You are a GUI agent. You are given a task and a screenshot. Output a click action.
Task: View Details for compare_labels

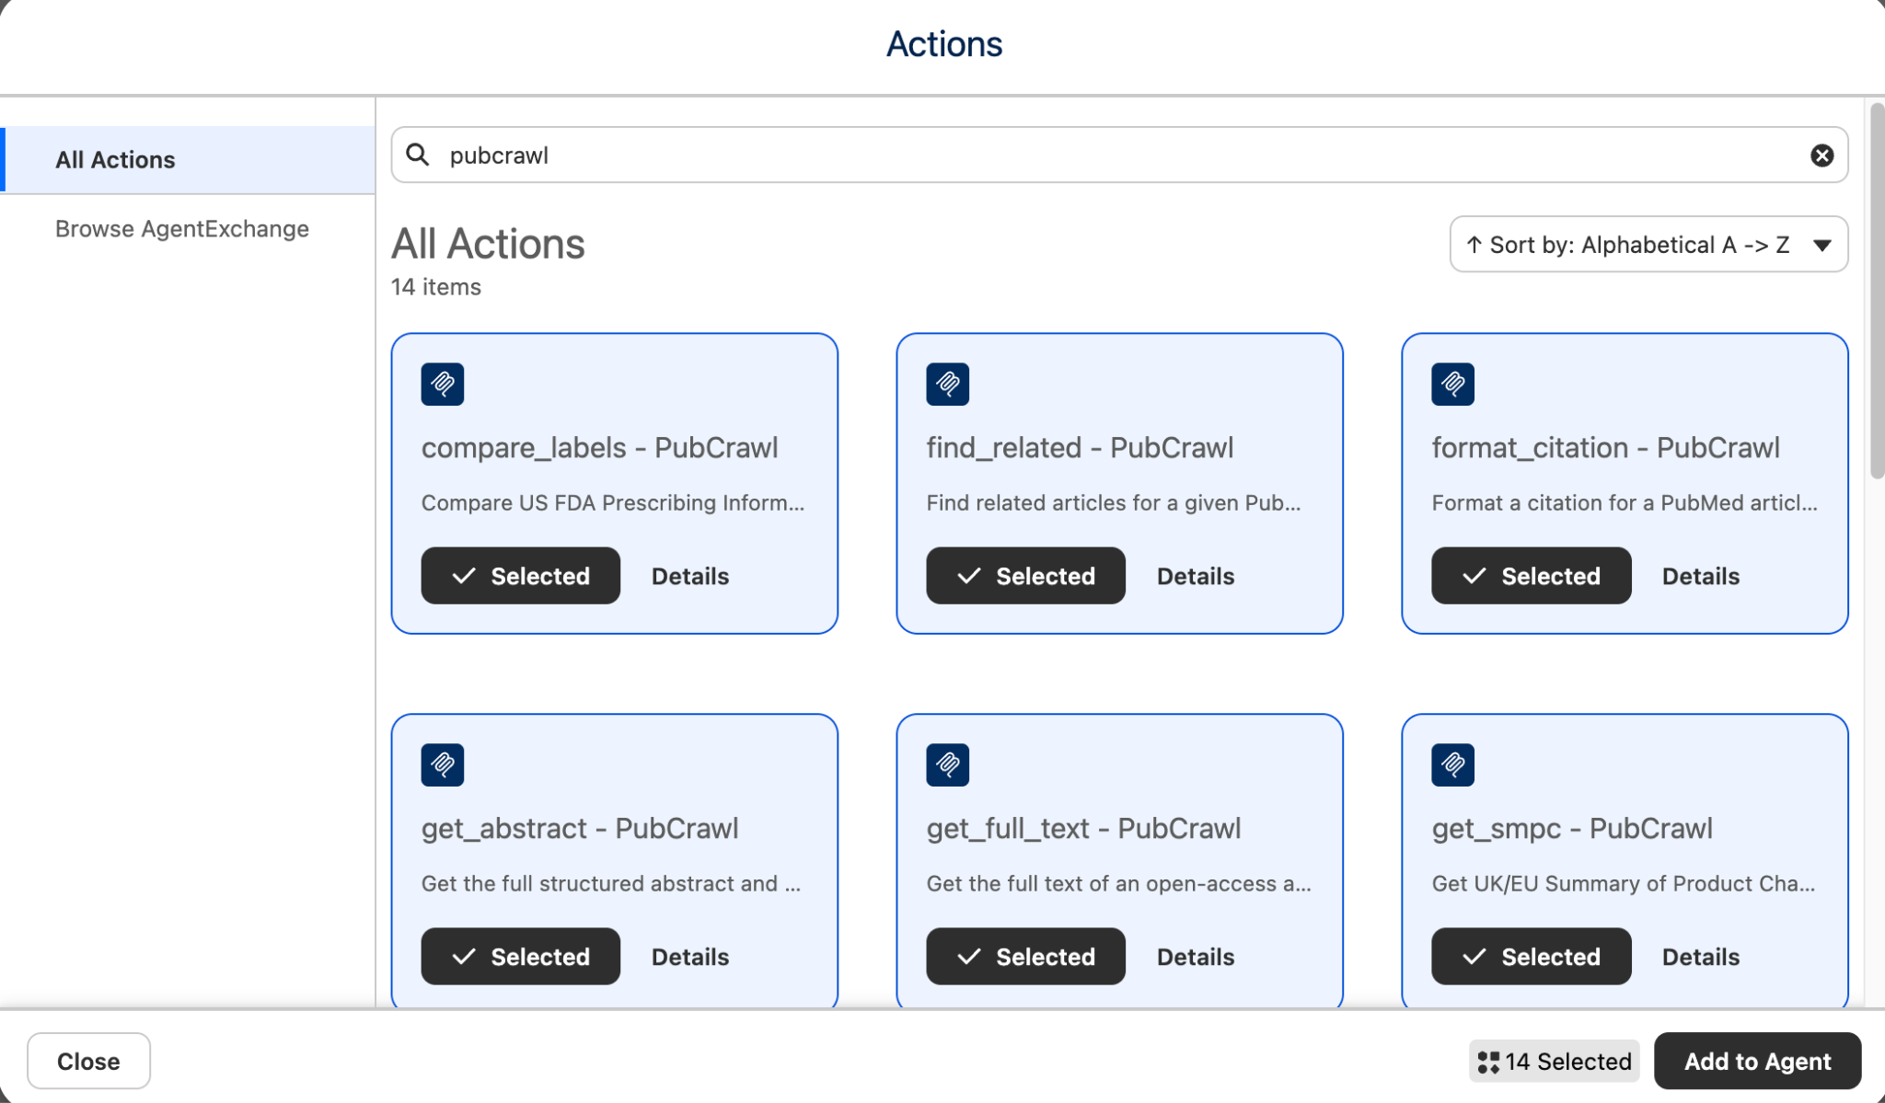click(x=690, y=577)
